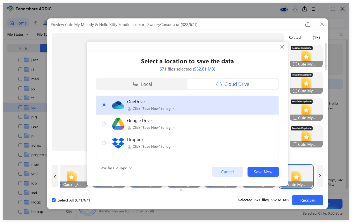Open the robot assistant icon in title bar
The height and width of the screenshot is (223, 352).
click(x=284, y=9)
